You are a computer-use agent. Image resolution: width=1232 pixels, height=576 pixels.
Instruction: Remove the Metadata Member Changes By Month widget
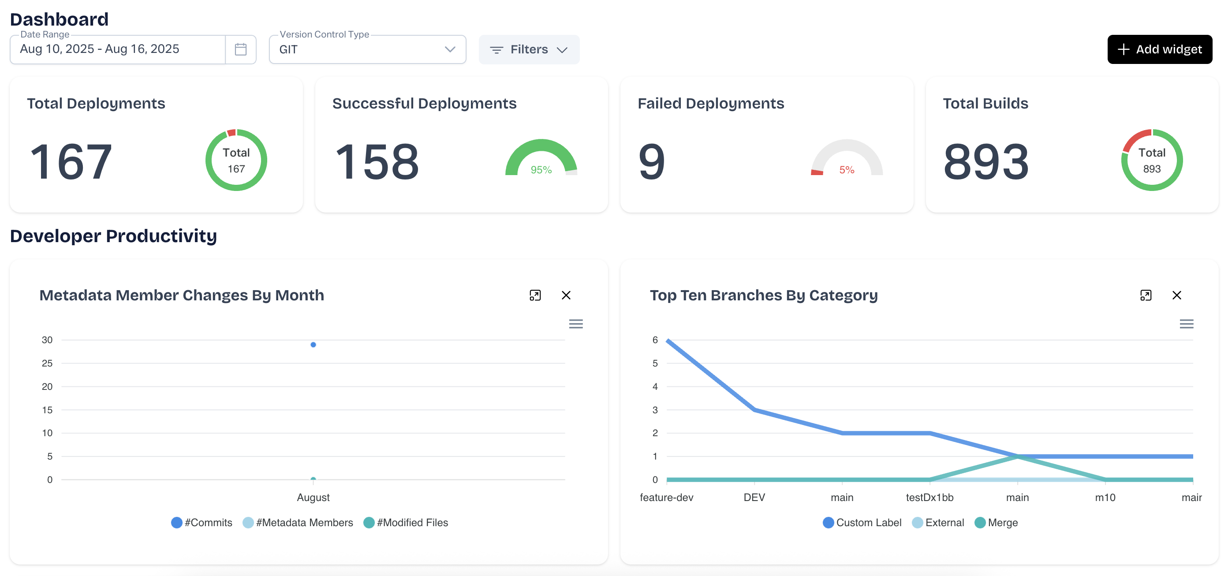click(566, 295)
